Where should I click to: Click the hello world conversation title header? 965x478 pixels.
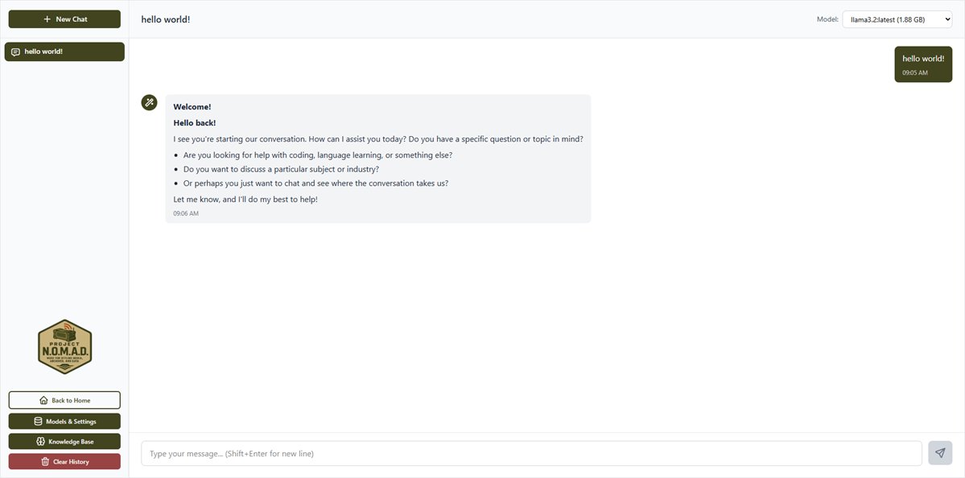pyautogui.click(x=166, y=18)
